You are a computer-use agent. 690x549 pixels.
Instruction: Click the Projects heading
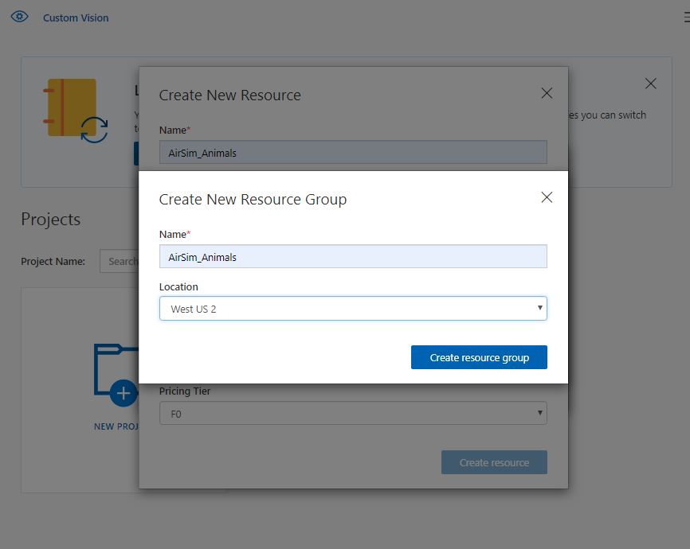pyautogui.click(x=51, y=220)
